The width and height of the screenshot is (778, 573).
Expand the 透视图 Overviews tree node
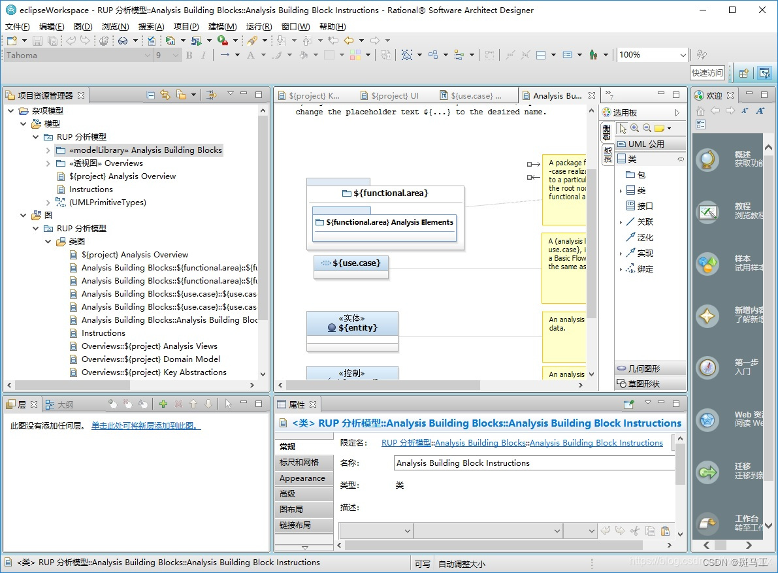click(48, 163)
